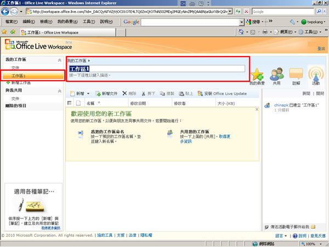This screenshot has height=247, width=329.
Task: Click the 隱私權 footer link
Action: pyautogui.click(x=146, y=235)
